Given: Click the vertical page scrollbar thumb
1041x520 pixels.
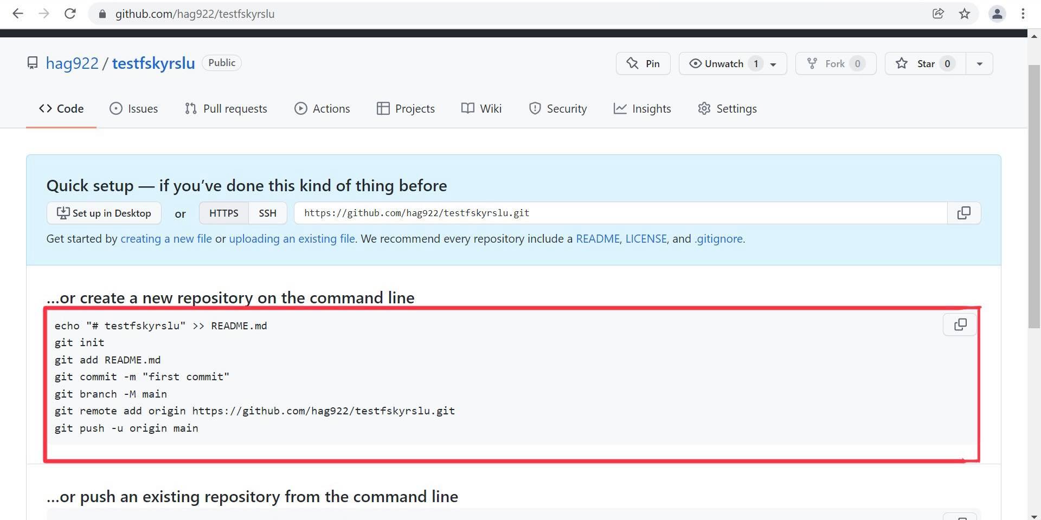Looking at the screenshot, I should 1033,195.
